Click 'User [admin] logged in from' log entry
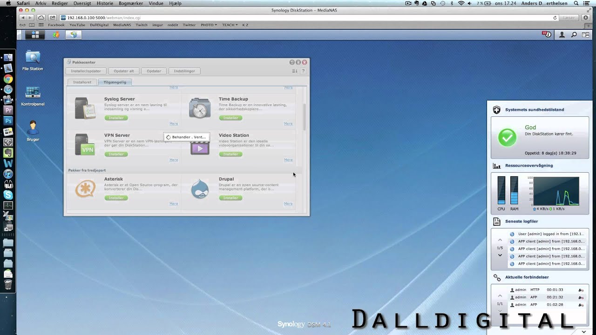Screen dimensions: 596x335 pyautogui.click(x=547, y=234)
